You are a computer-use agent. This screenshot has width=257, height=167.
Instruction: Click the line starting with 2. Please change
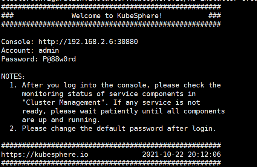click(x=113, y=129)
